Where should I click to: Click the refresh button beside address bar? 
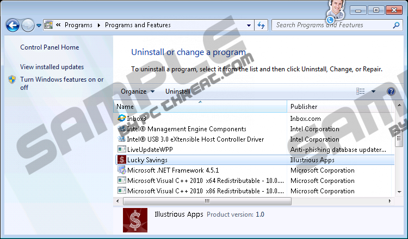click(x=261, y=25)
